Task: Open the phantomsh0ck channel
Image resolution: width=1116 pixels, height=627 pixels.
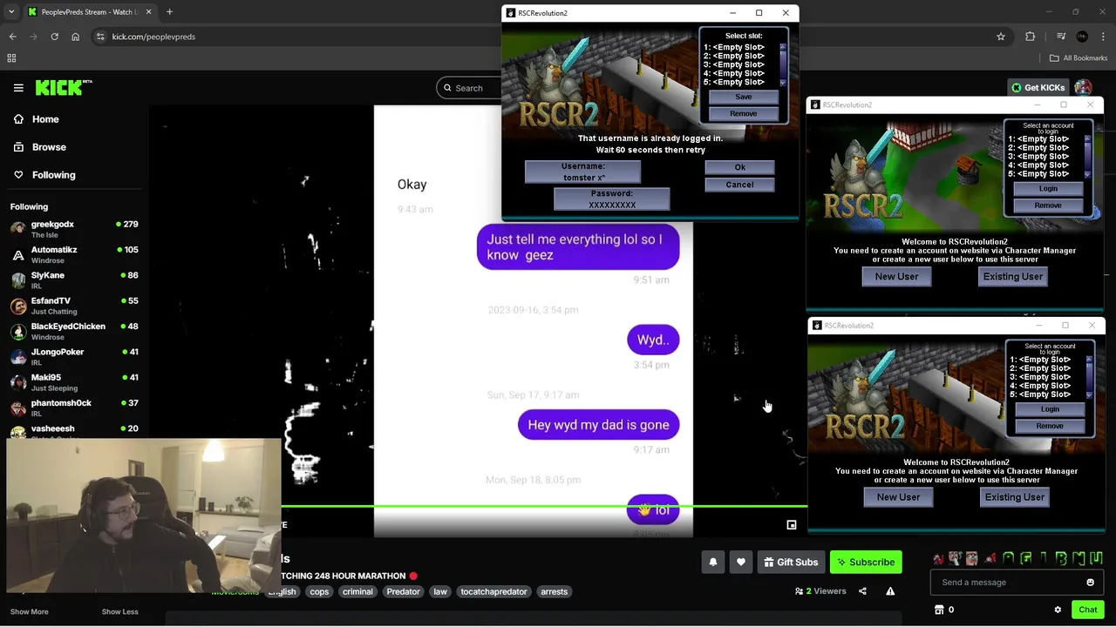Action: click(74, 408)
